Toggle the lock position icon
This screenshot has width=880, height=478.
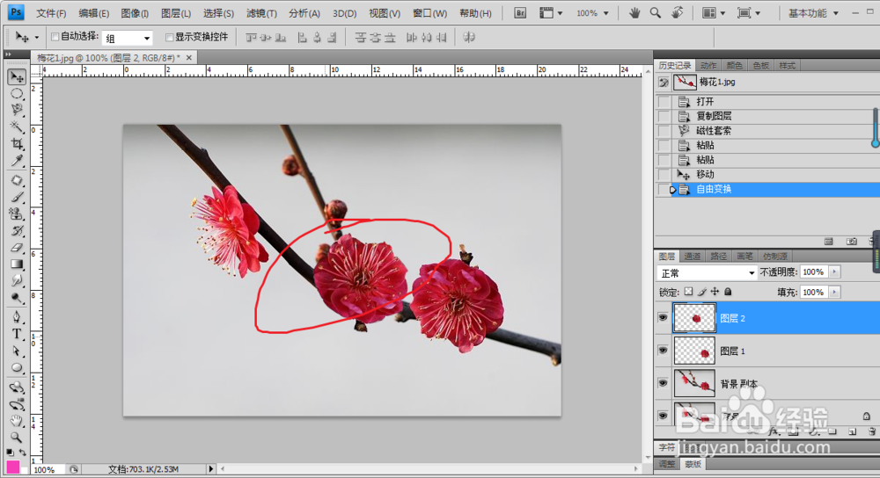click(715, 292)
